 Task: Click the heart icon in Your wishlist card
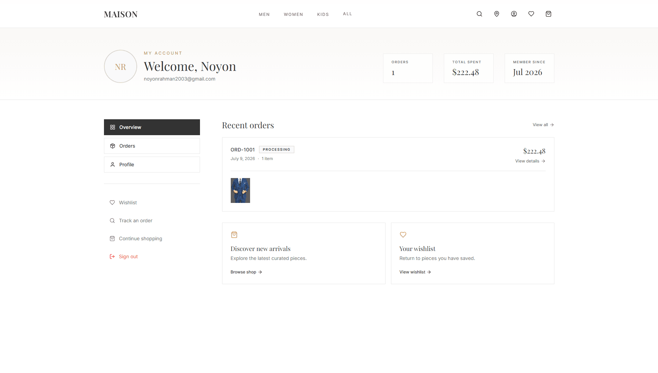[x=403, y=235]
